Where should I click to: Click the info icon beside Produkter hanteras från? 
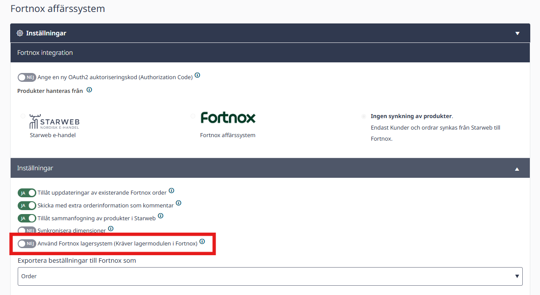point(89,89)
